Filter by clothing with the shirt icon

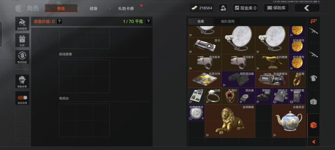(x=314, y=78)
